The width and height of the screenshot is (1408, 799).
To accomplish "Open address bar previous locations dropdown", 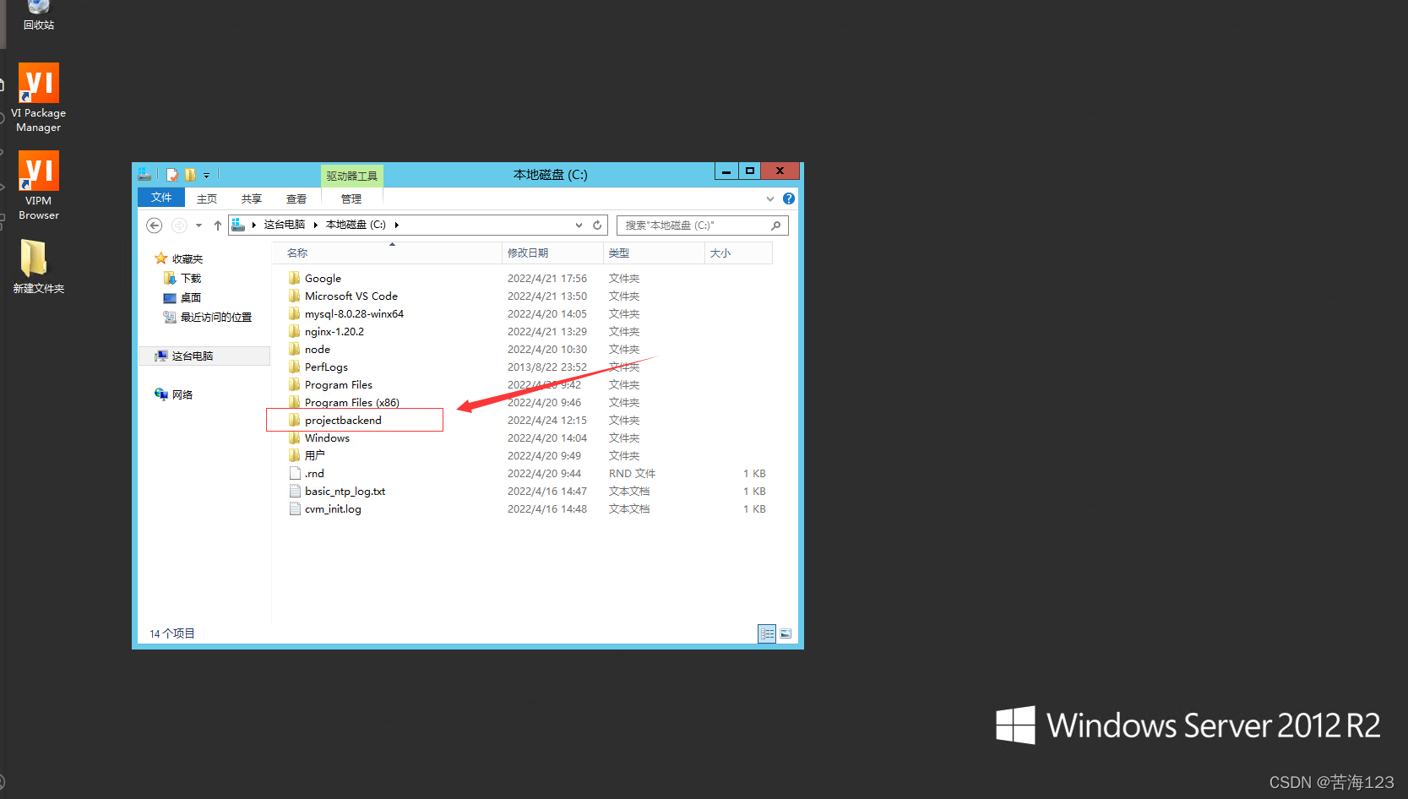I will 579,226.
